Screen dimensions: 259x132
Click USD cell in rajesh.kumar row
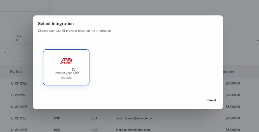(57, 118)
